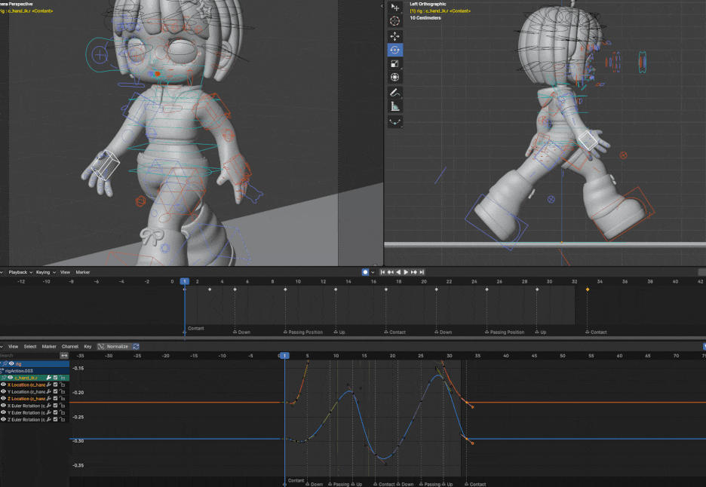
Task: Hide the X Location curve via eye
Action: (3, 384)
